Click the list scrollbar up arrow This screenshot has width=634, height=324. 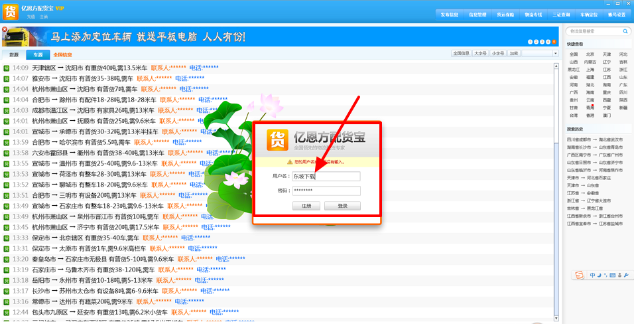tap(556, 66)
